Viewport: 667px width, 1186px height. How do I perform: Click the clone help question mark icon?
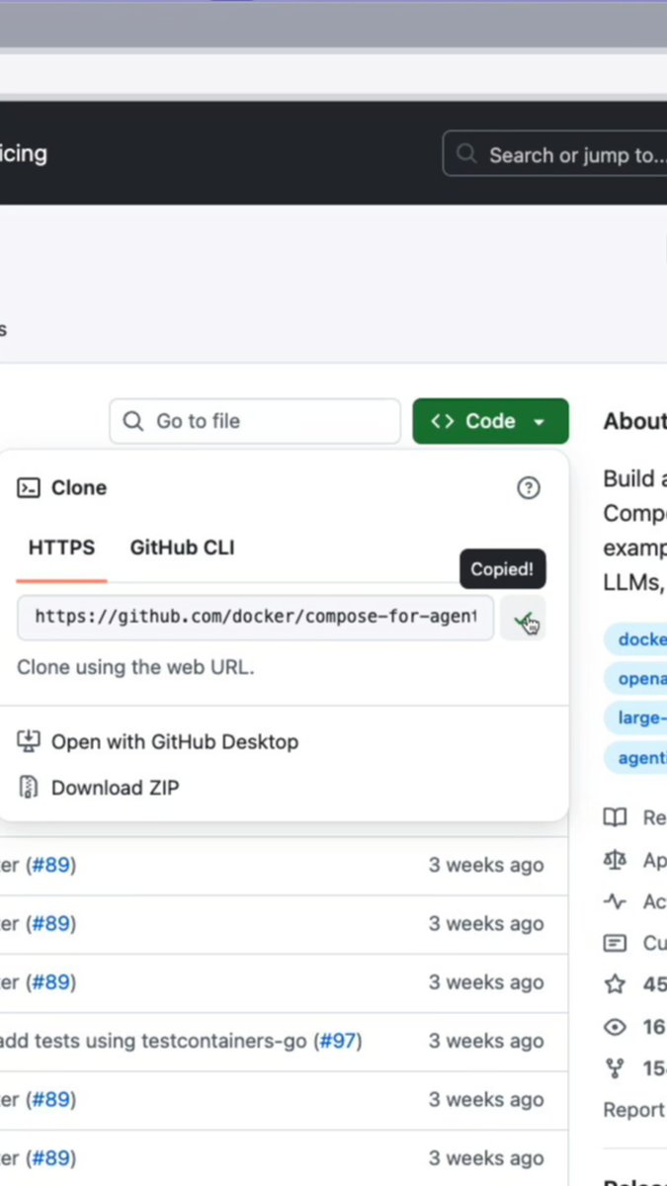[529, 487]
